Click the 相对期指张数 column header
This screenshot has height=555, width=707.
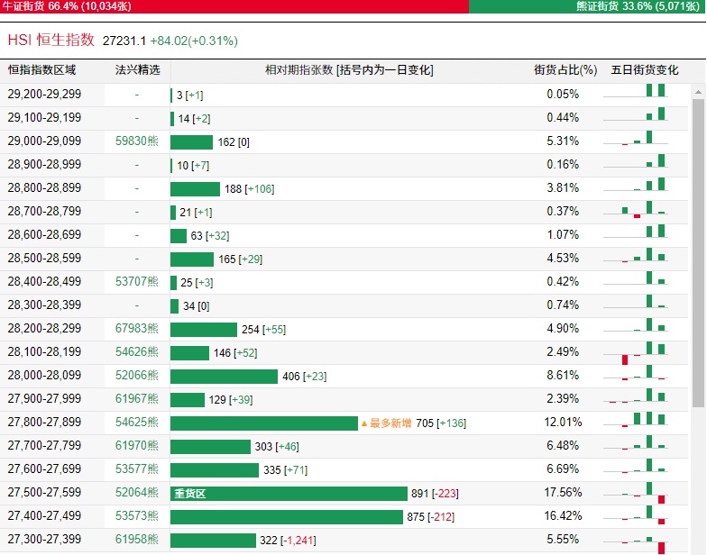349,70
